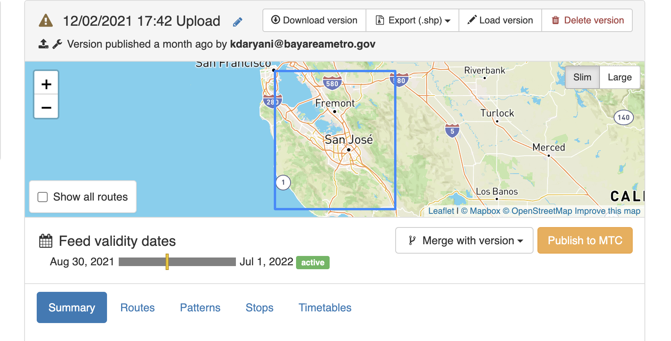Open the Stops tab
This screenshot has height=341, width=671.
click(x=259, y=307)
